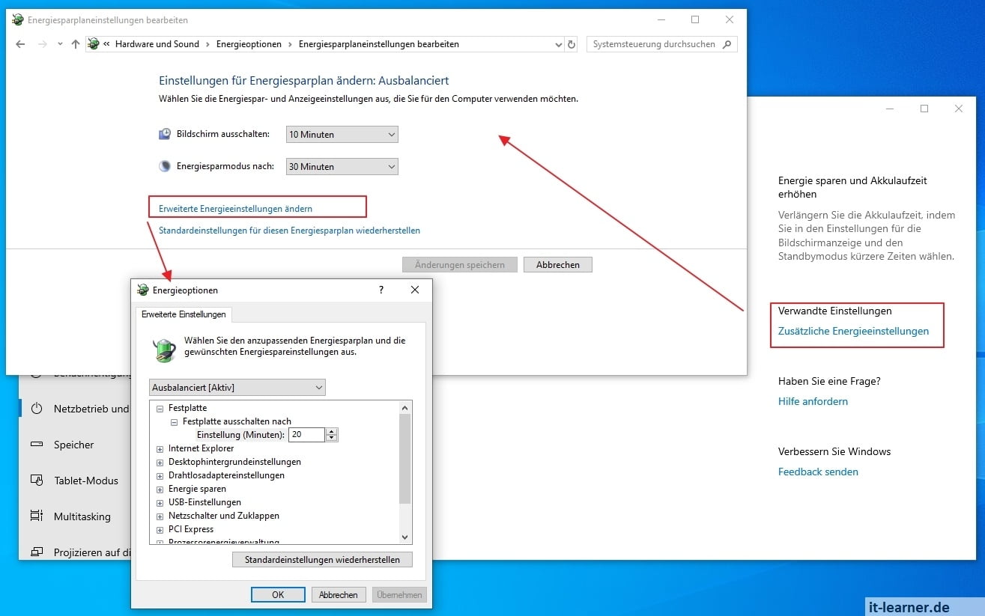985x616 pixels.
Task: Open the Energiesparmodus nach dropdown
Action: coord(342,167)
